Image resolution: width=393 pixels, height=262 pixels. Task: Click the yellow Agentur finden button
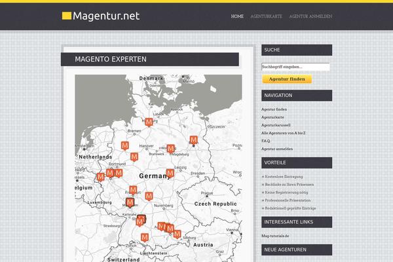287,79
